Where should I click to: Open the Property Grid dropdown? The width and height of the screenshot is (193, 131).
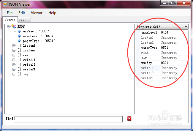pos(186,27)
